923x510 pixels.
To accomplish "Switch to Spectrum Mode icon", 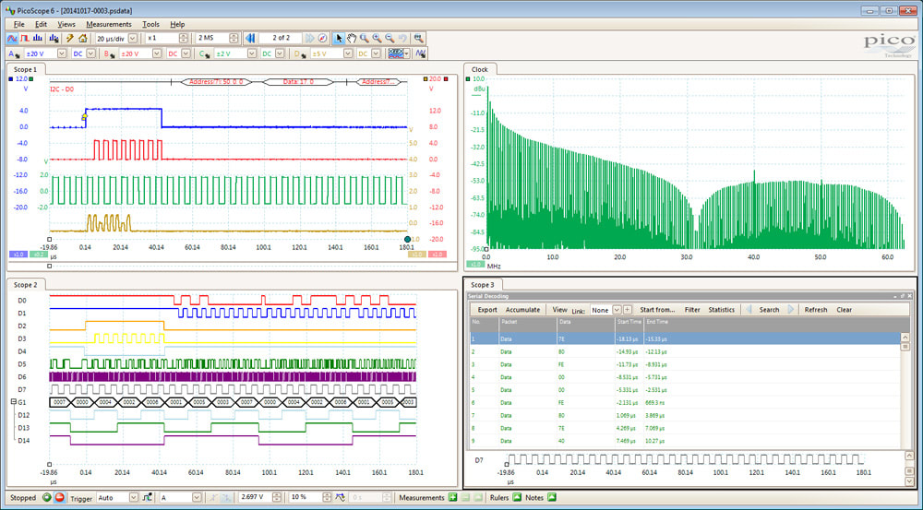I will click(38, 38).
